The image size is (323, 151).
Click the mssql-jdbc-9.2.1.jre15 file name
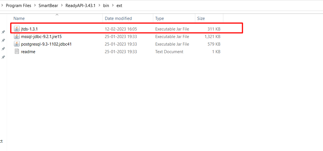click(41, 37)
